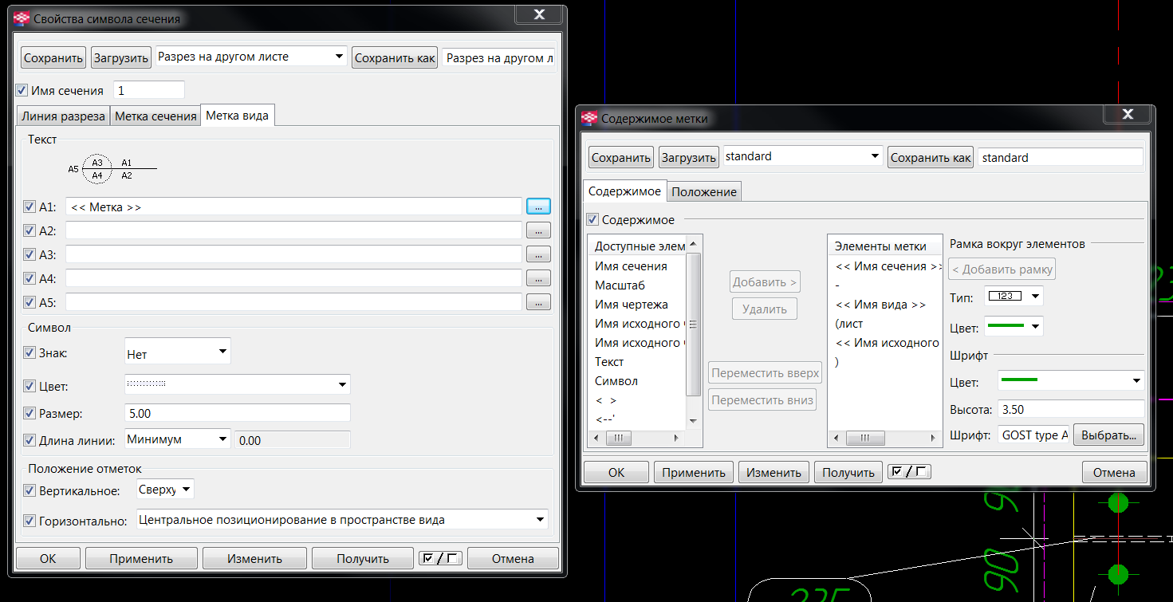Image resolution: width=1173 pixels, height=602 pixels.
Task: Uncheck the Имя сечения checkbox
Action: (x=22, y=90)
